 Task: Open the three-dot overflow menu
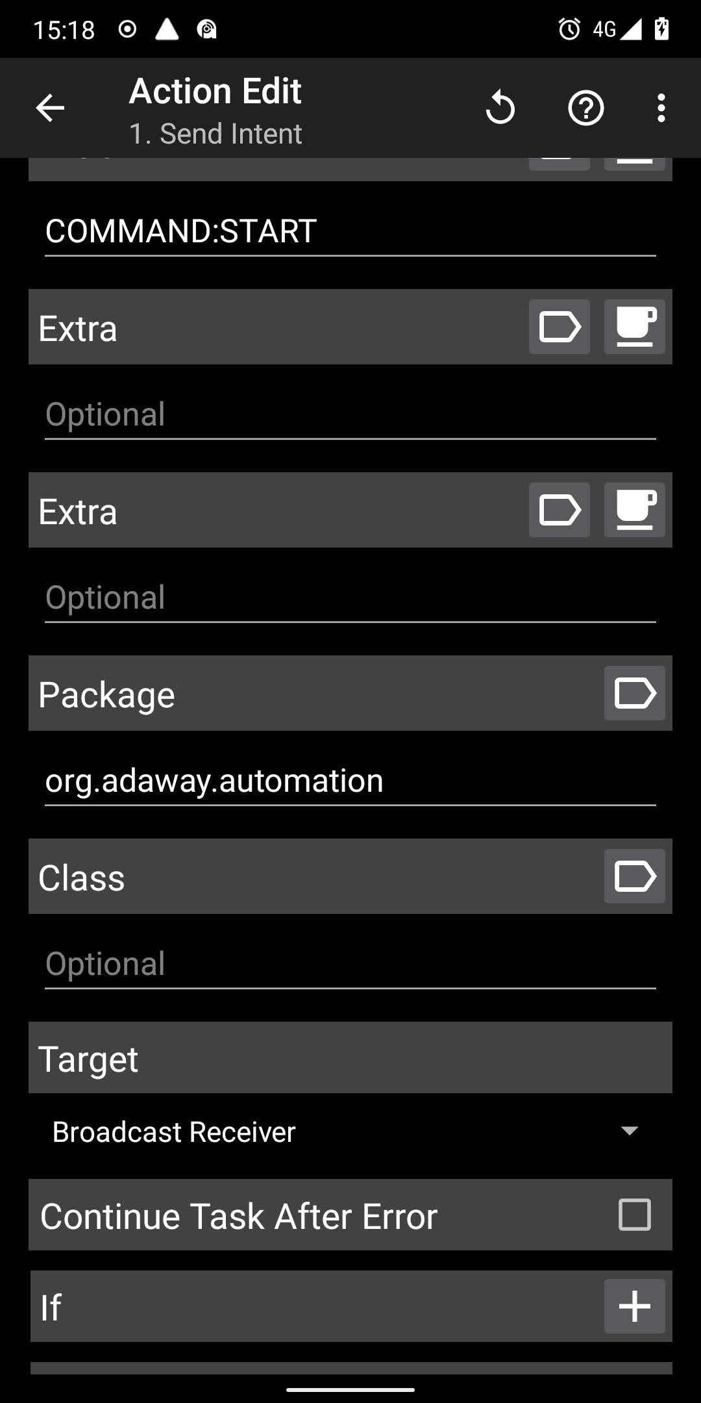tap(661, 108)
